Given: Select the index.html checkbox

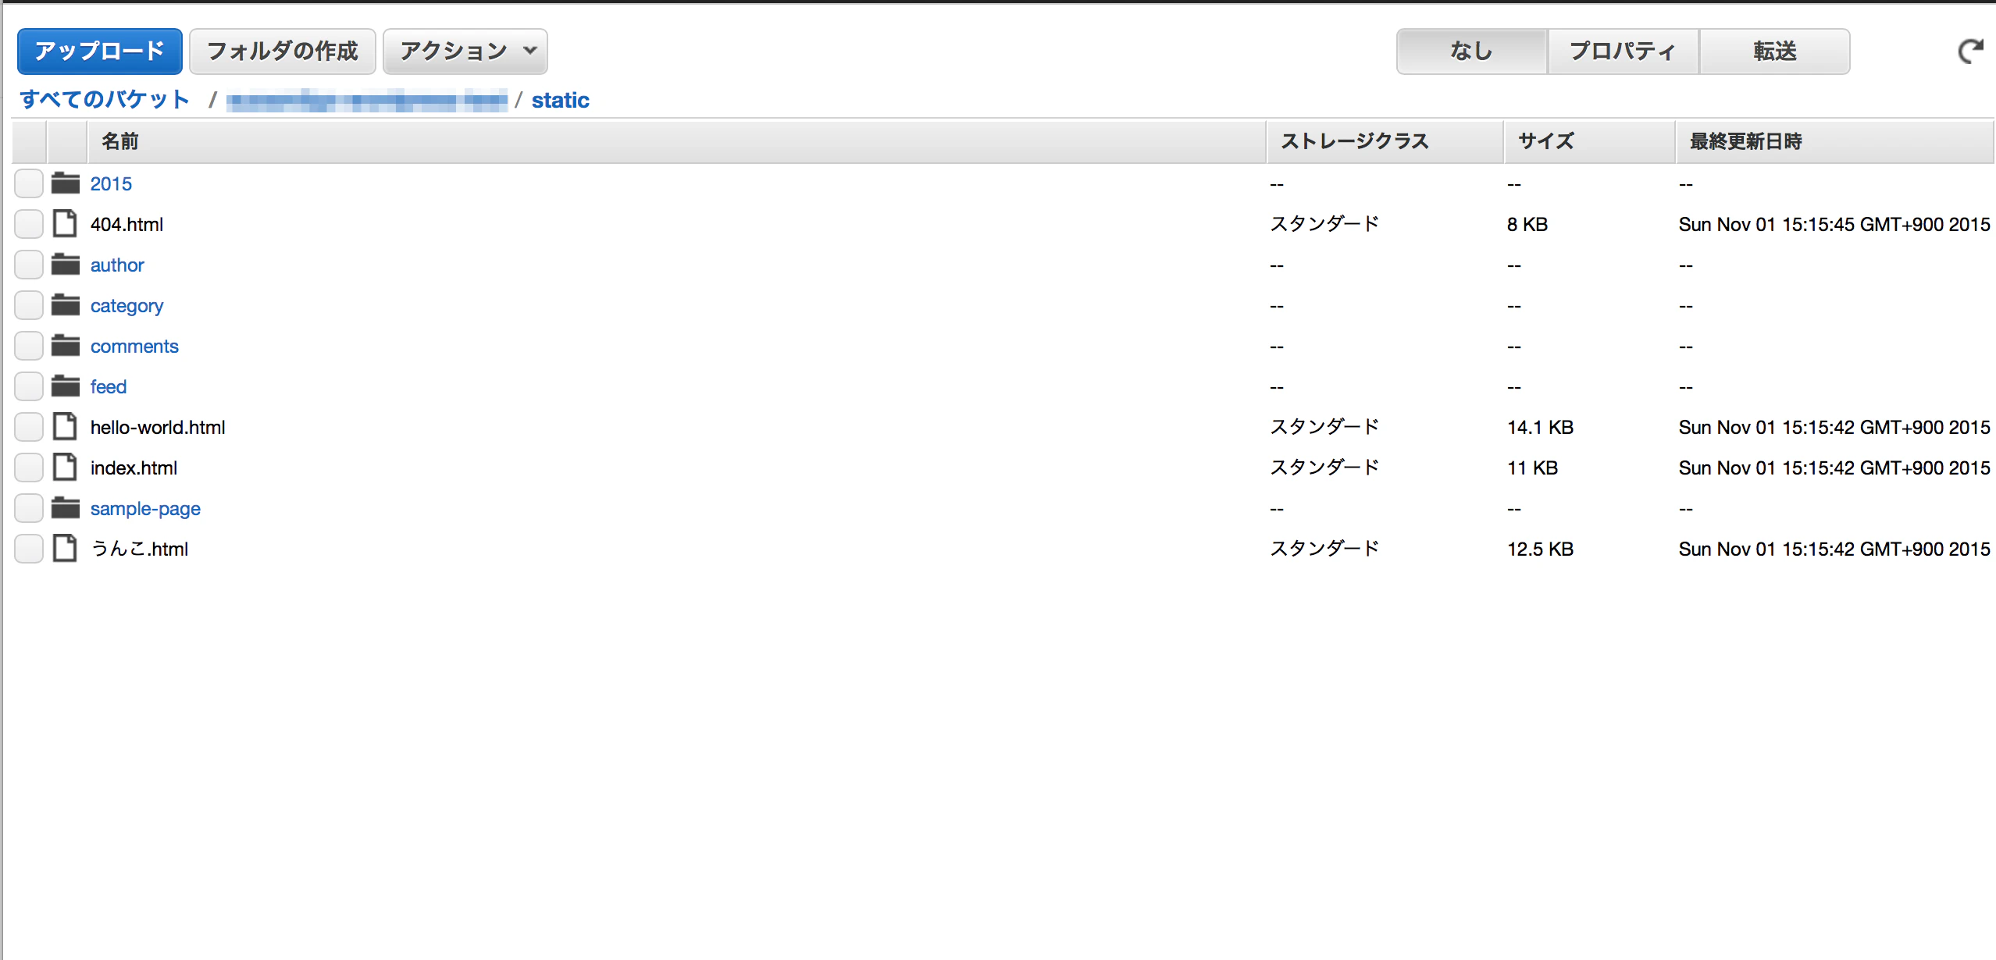Looking at the screenshot, I should (29, 468).
